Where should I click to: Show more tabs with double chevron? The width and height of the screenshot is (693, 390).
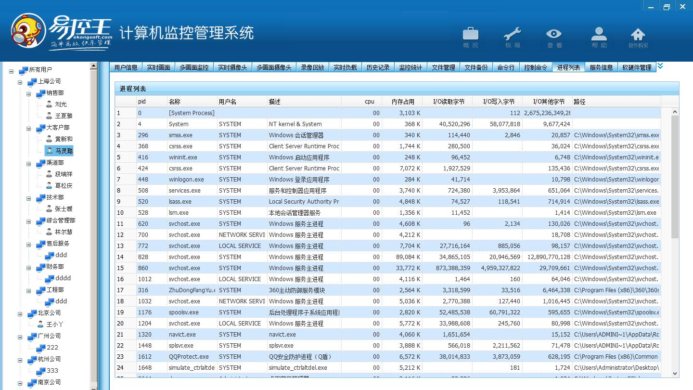660,66
